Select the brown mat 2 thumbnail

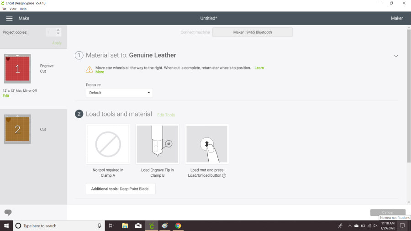click(17, 129)
